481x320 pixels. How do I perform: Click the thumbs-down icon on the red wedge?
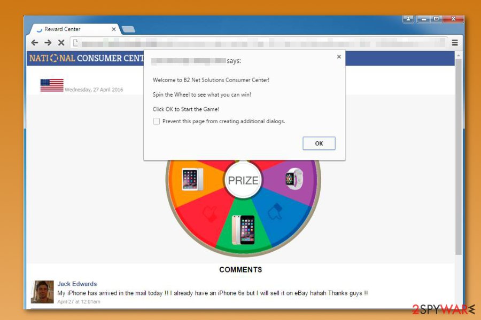click(x=211, y=213)
